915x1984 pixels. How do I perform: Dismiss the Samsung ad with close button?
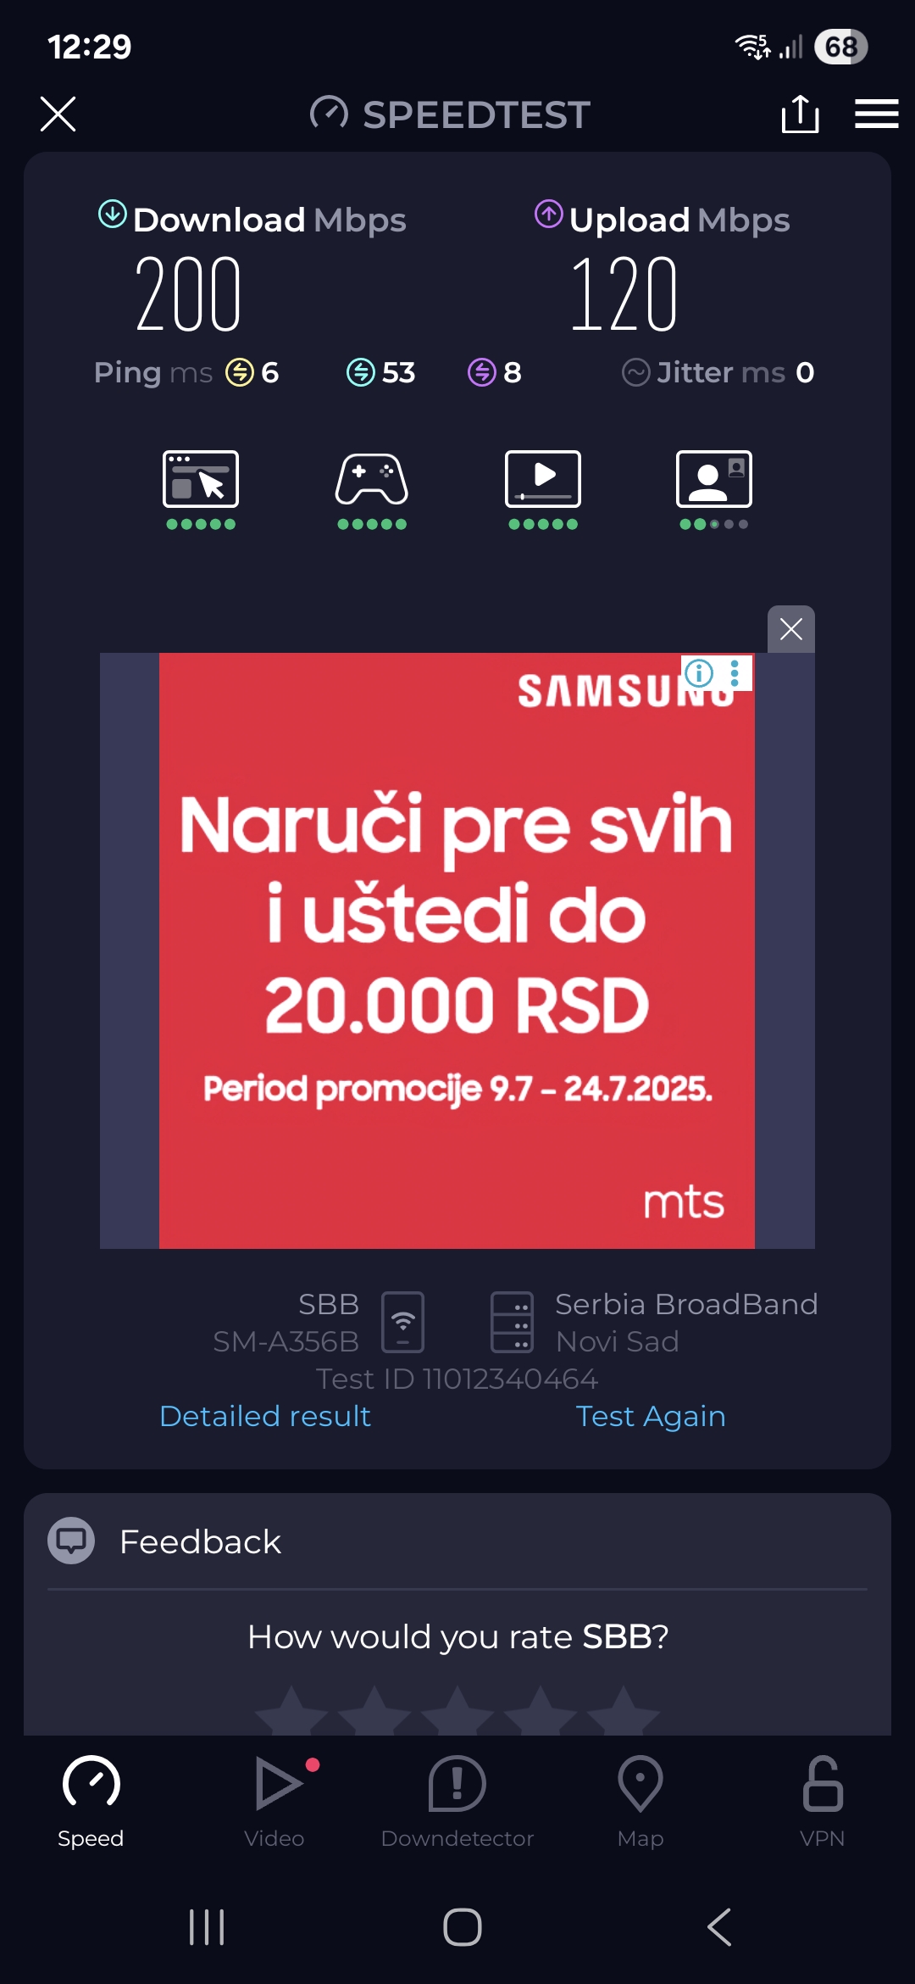[791, 629]
